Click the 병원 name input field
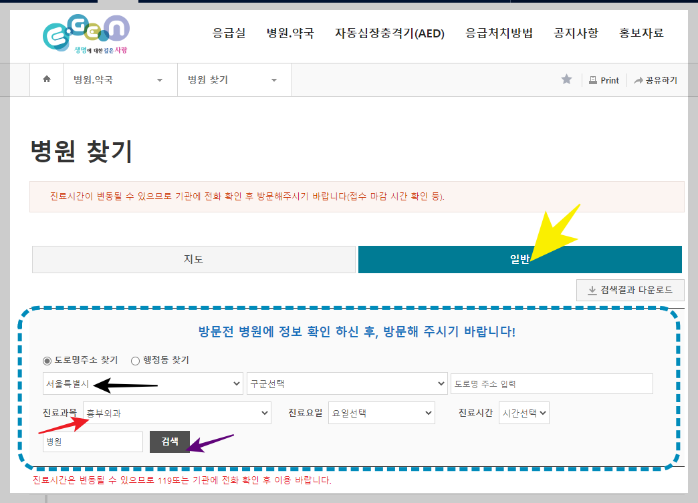Screen dimensions: 698x503 (92, 442)
